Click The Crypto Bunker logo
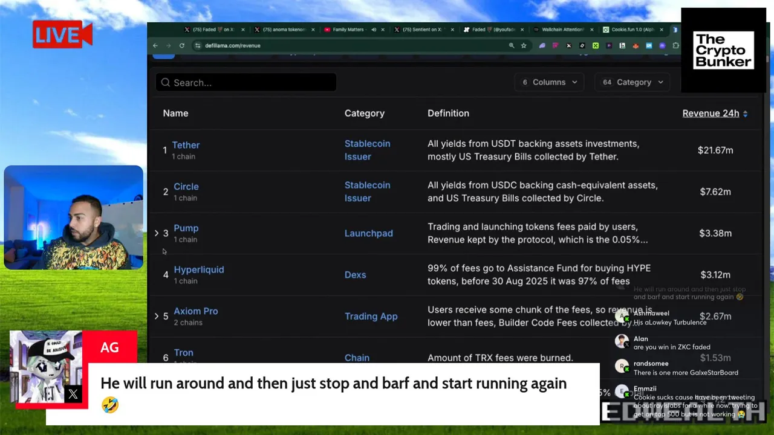Viewport: 774px width, 435px height. (723, 50)
